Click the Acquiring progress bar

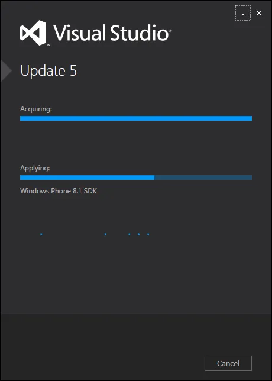[x=136, y=118]
